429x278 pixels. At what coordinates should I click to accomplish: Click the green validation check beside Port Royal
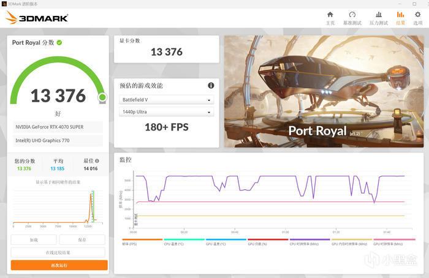[59, 43]
